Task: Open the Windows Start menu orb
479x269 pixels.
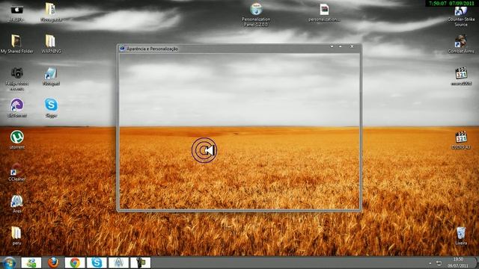Action: [x=9, y=263]
